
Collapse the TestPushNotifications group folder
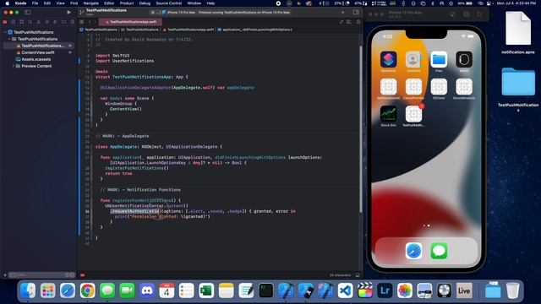pos(9,39)
